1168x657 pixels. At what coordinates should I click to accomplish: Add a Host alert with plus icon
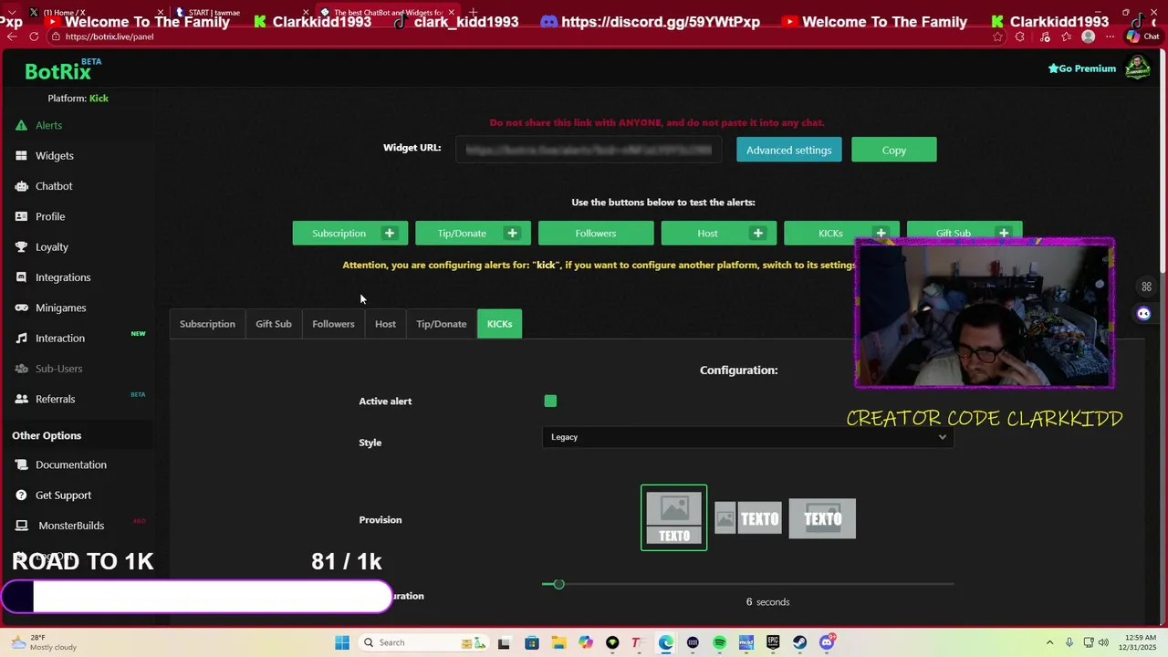(x=757, y=234)
